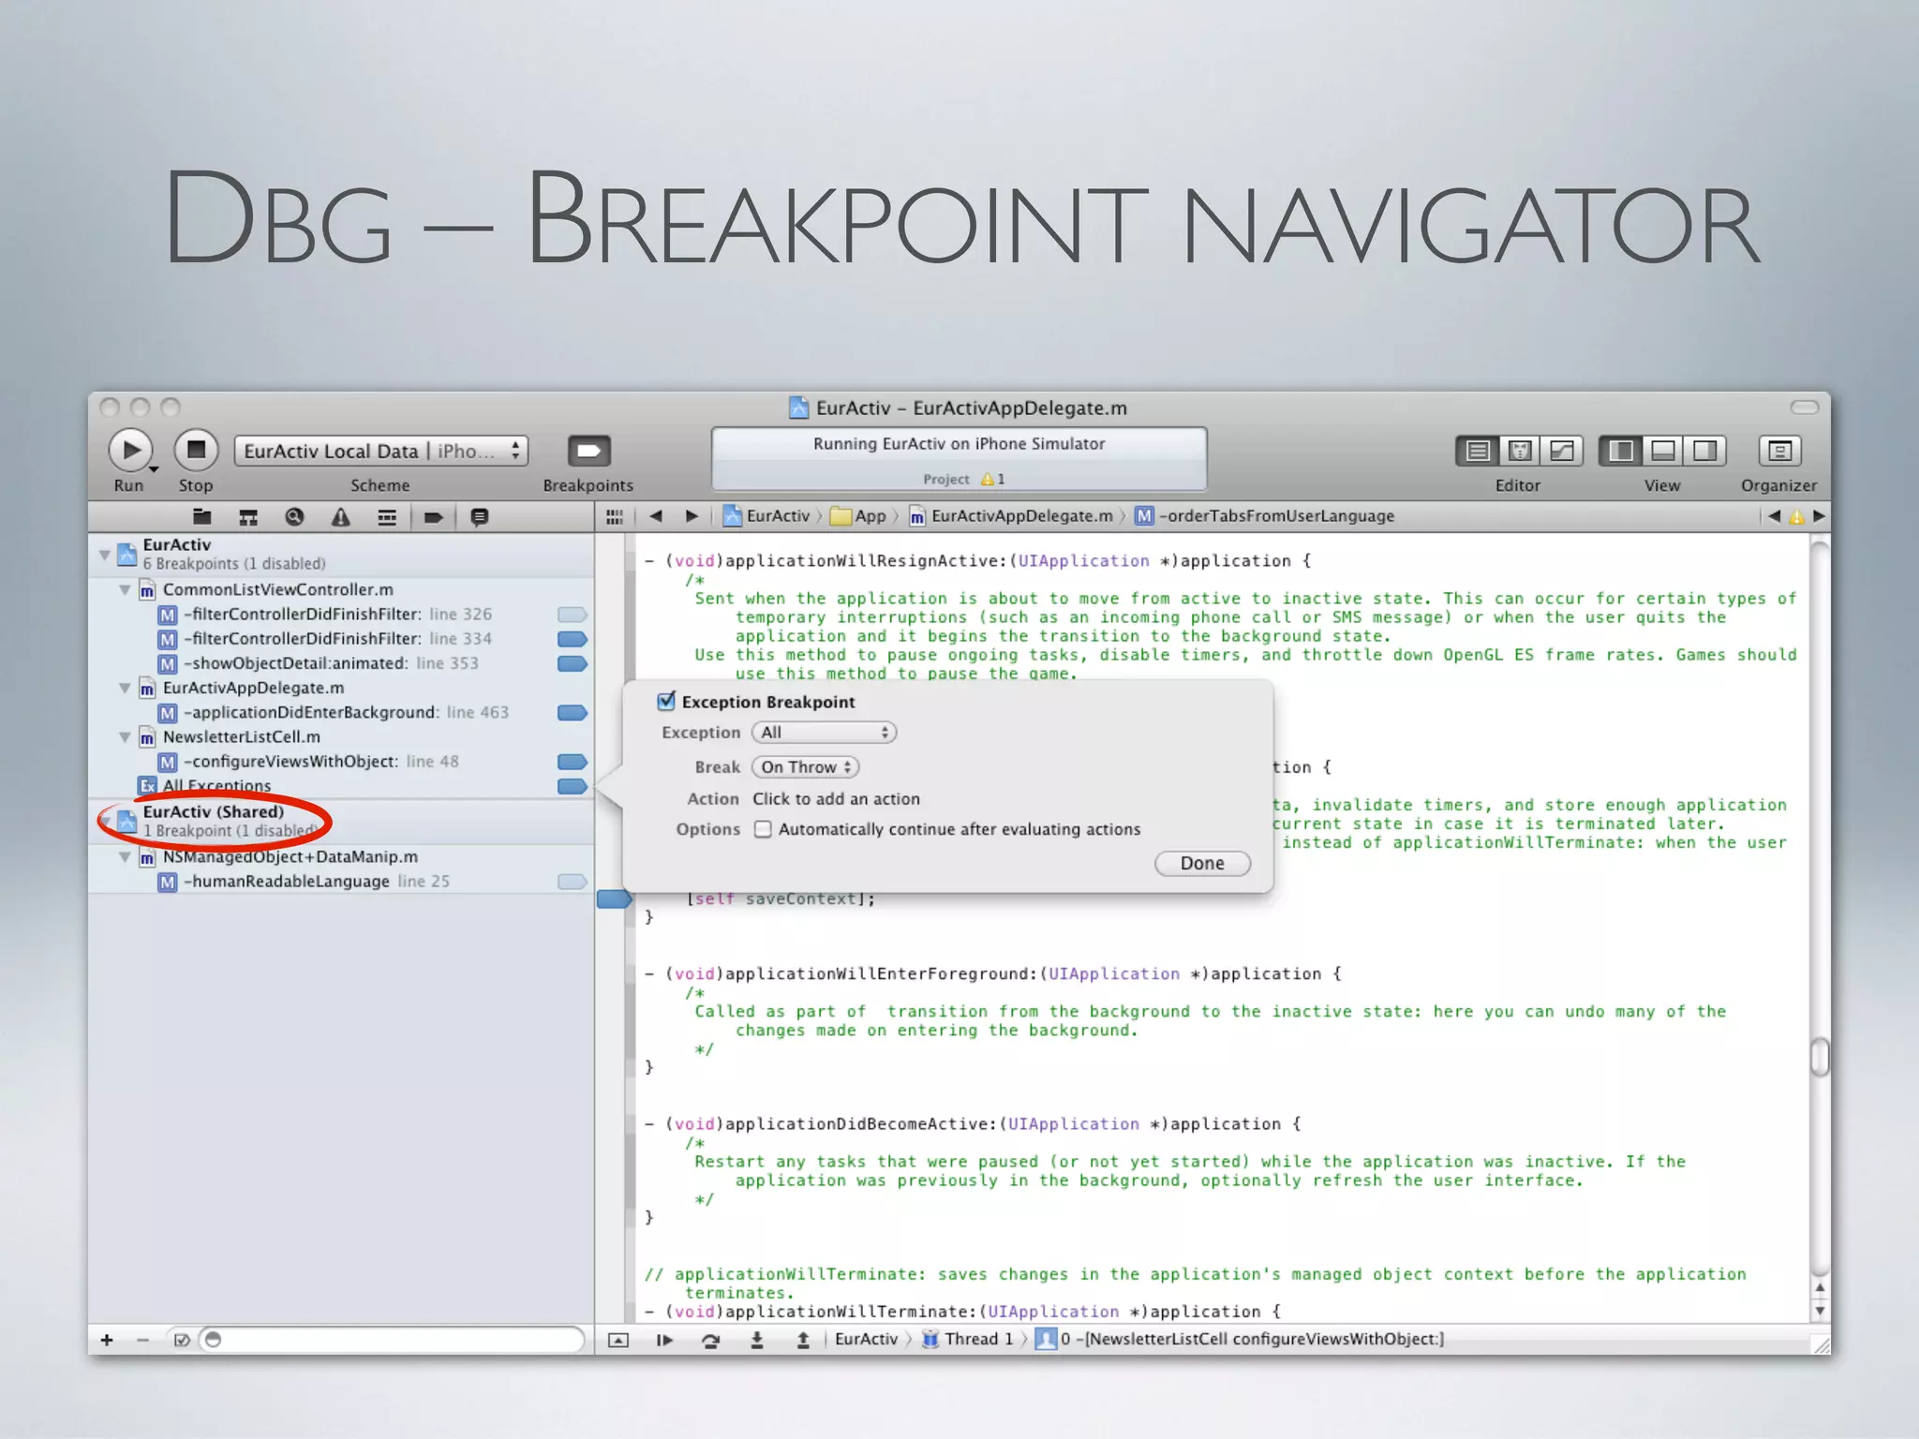The image size is (1919, 1439).
Task: Toggle the Breakpoints toolbar button
Action: click(x=588, y=451)
